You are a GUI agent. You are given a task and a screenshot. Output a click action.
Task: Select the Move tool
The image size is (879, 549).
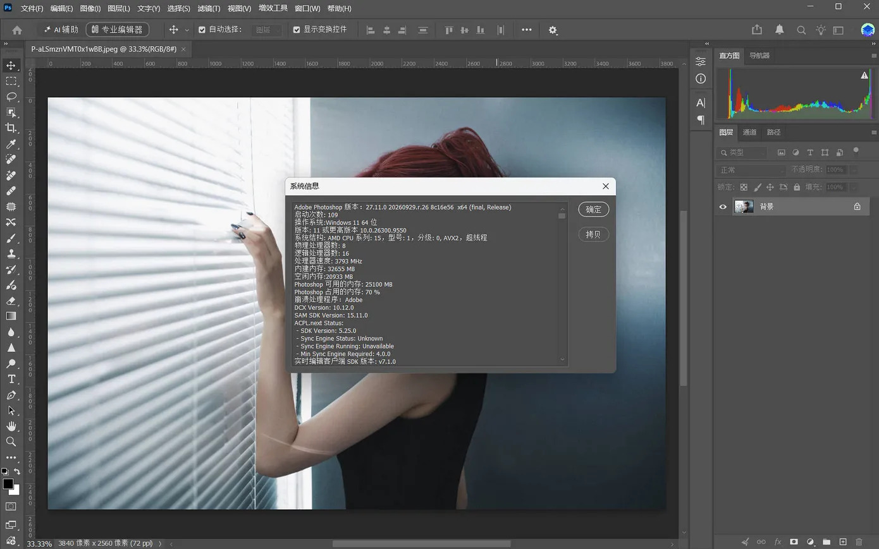point(11,66)
